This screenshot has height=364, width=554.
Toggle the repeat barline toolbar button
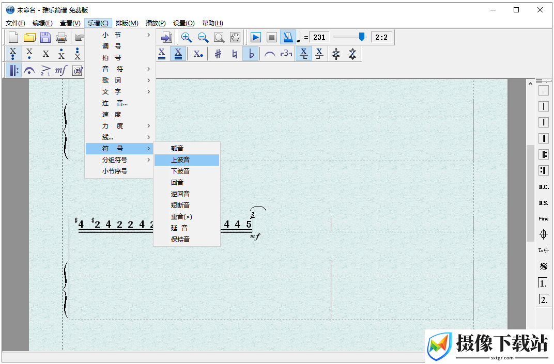13,70
